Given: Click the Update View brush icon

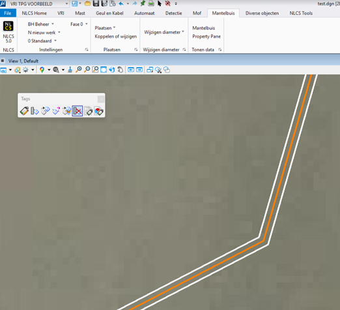Looking at the screenshot, I should click(70, 70).
